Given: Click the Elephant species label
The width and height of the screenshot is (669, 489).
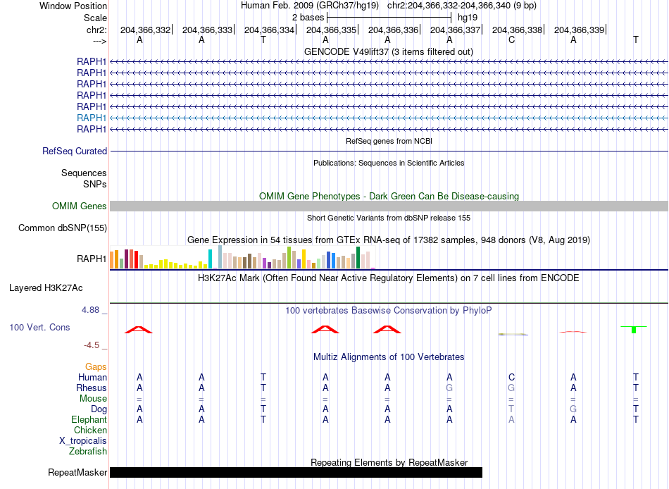Looking at the screenshot, I should coord(89,420).
